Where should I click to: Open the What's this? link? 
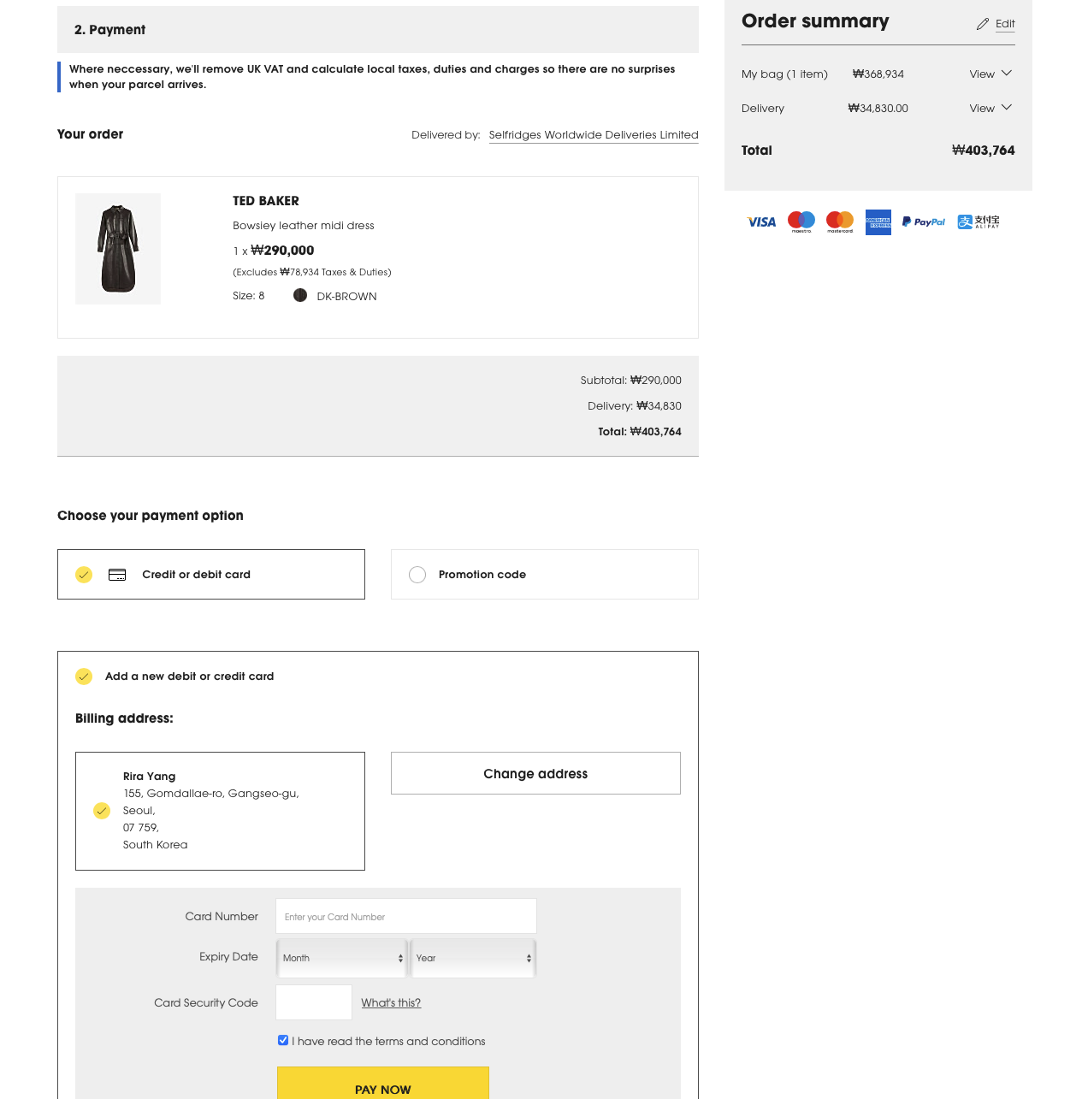[x=391, y=1003]
